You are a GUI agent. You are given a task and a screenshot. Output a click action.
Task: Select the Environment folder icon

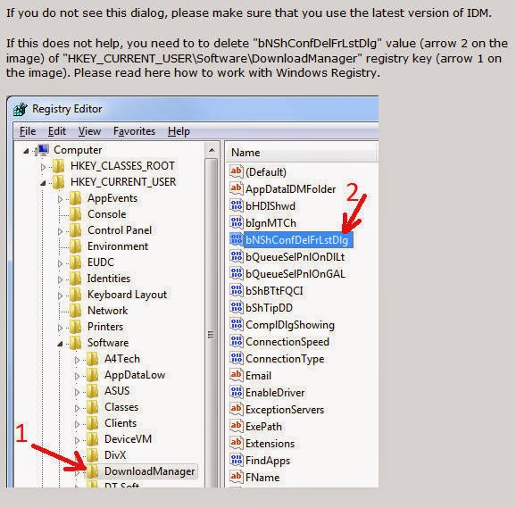[x=76, y=246]
